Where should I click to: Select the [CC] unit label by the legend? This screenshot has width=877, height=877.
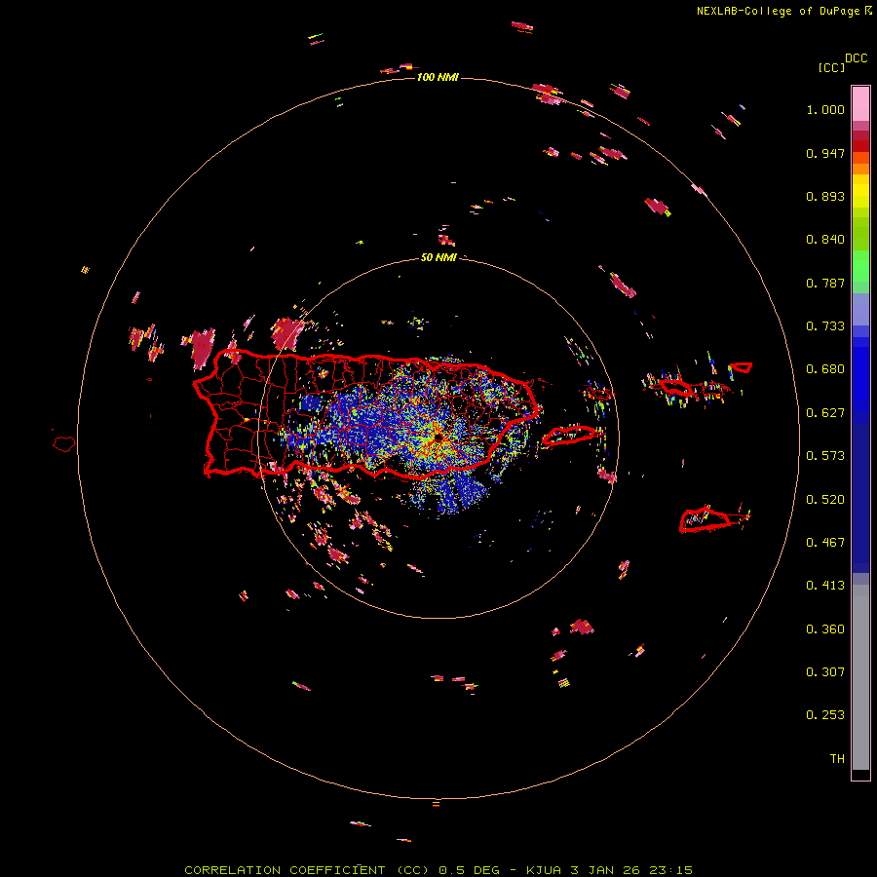[x=831, y=67]
